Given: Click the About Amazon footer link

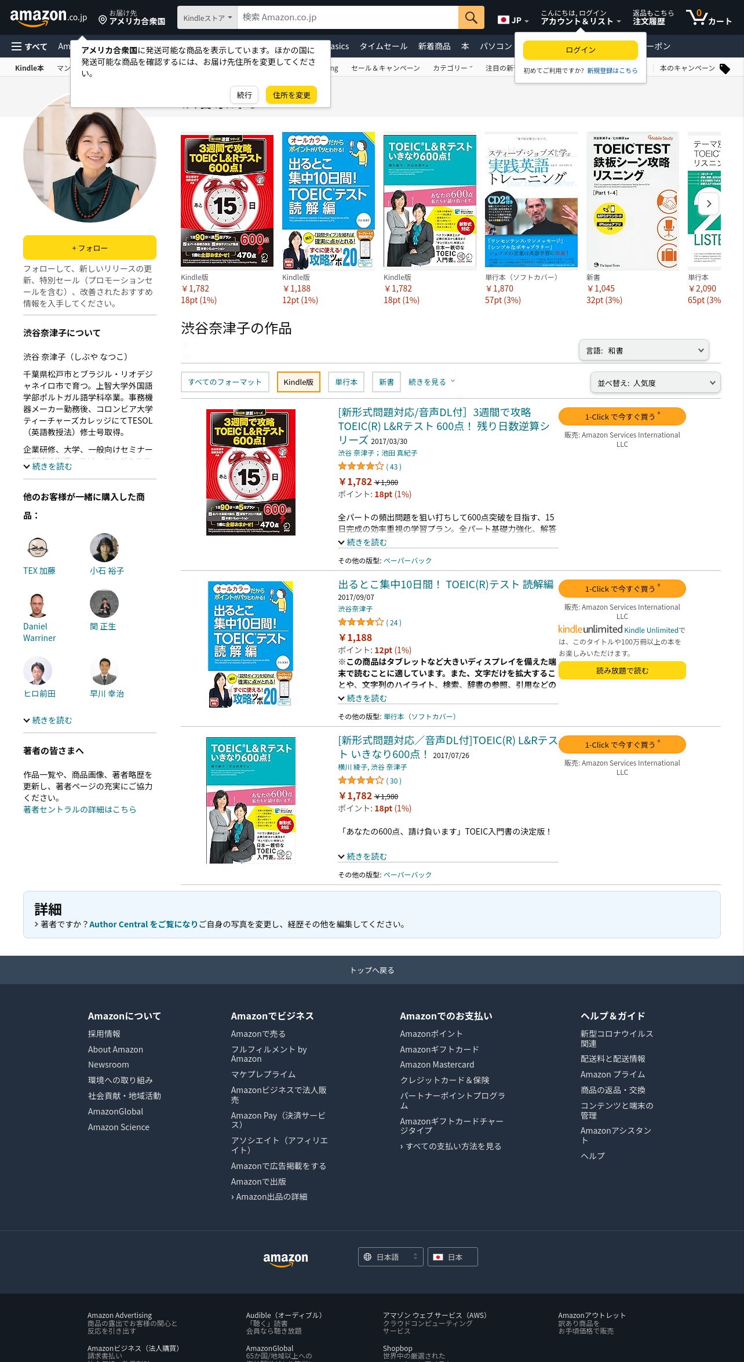Looking at the screenshot, I should coord(115,1049).
